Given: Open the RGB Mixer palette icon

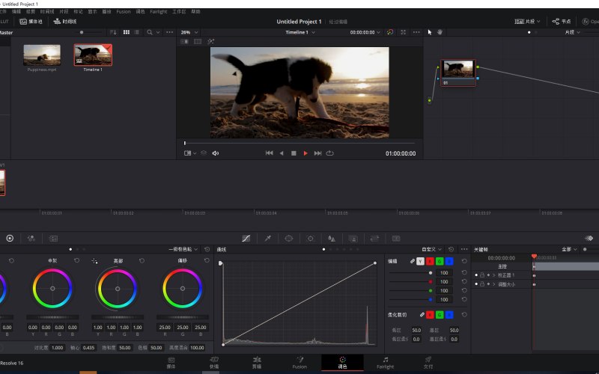Looking at the screenshot, I should 31,239.
